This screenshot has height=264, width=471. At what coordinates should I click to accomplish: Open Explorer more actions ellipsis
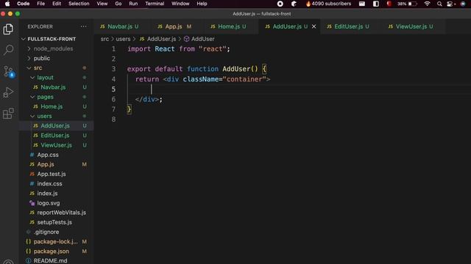(x=83, y=26)
